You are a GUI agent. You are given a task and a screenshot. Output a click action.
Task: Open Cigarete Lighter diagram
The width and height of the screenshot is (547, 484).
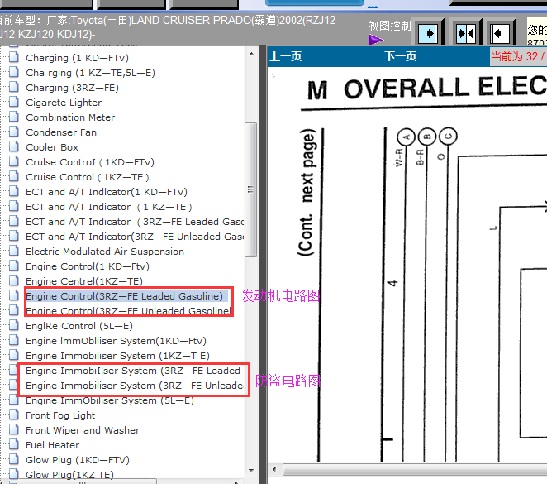pos(64,103)
